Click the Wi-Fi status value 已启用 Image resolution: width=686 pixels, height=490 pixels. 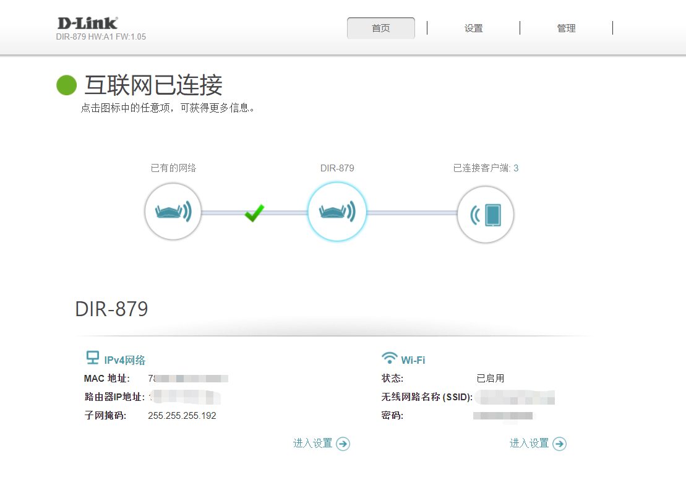tap(490, 378)
